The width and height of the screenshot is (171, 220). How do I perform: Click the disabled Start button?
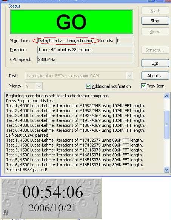[155, 11]
